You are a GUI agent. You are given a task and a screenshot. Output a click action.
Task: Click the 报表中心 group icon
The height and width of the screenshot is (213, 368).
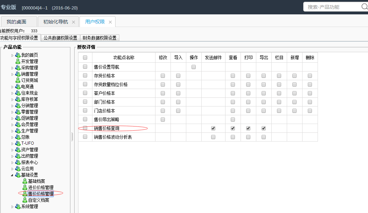point(18,162)
